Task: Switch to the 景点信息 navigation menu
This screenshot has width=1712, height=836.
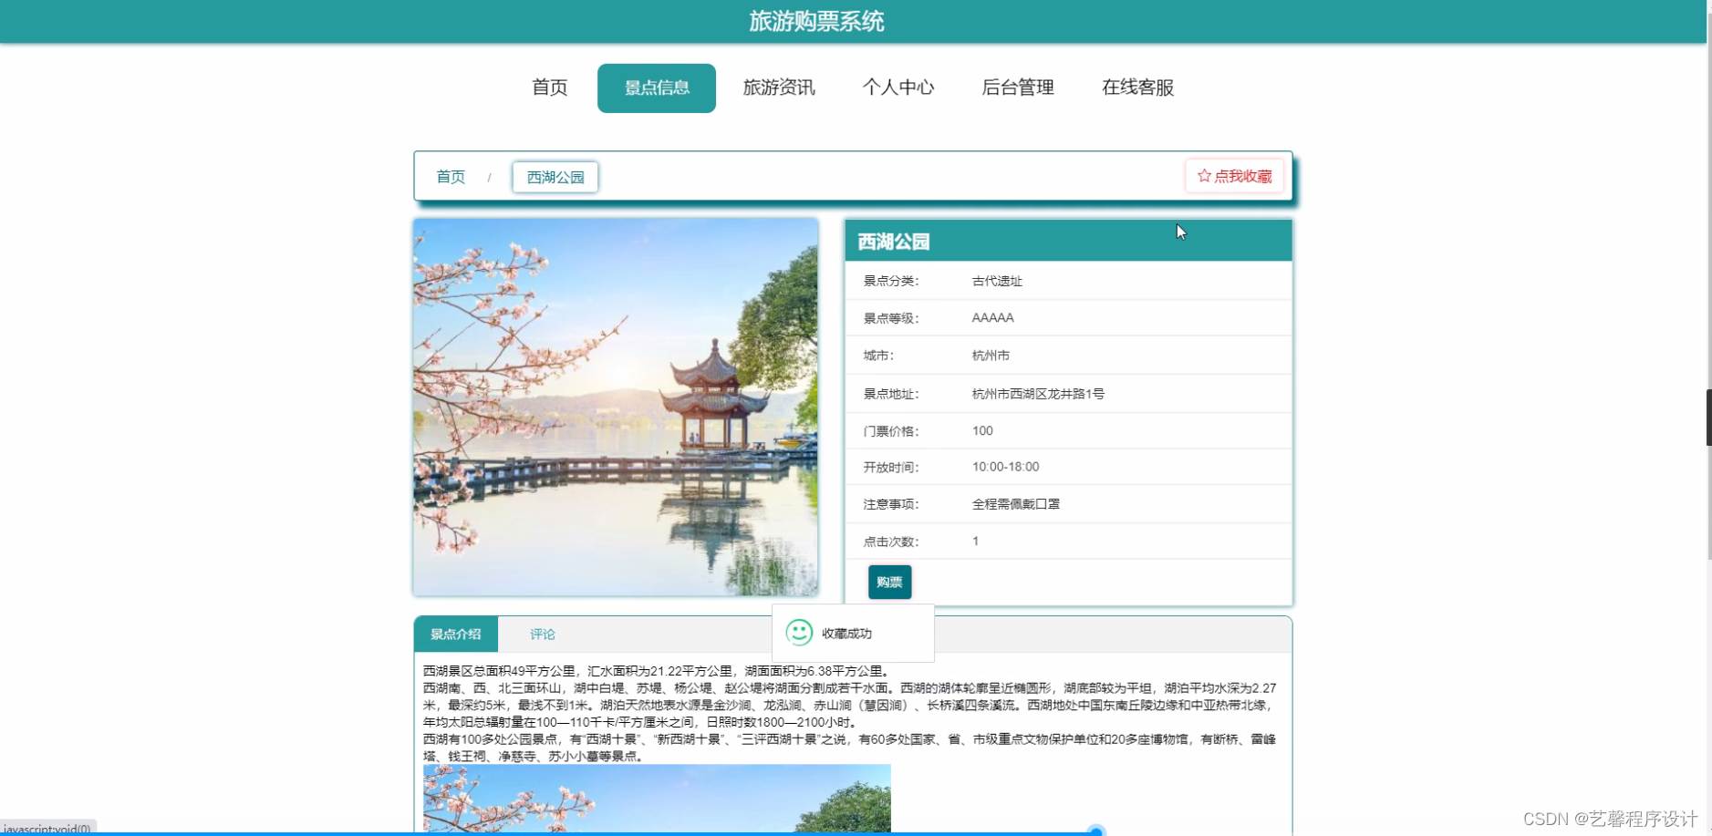Action: click(656, 88)
